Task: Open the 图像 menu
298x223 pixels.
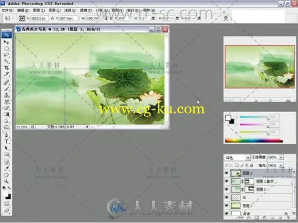Action: pyautogui.click(x=39, y=10)
